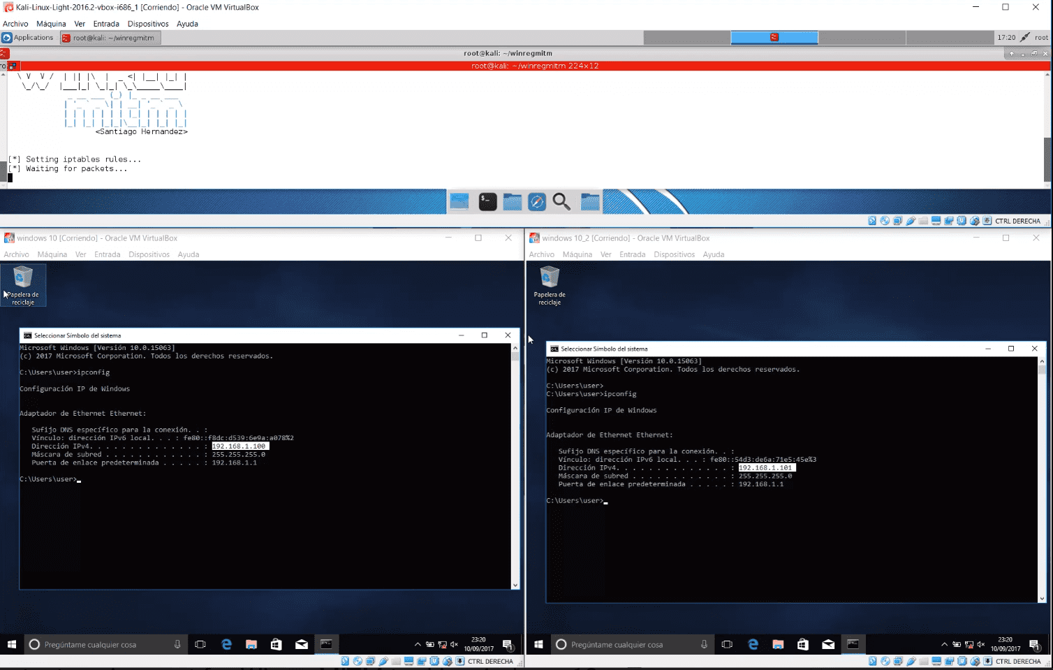Click hard disk icon in windows 10 VirtualBox status bar
The width and height of the screenshot is (1053, 670).
pyautogui.click(x=345, y=661)
